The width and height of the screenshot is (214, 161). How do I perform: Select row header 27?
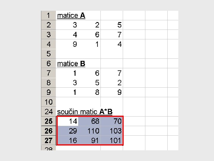tap(48, 140)
